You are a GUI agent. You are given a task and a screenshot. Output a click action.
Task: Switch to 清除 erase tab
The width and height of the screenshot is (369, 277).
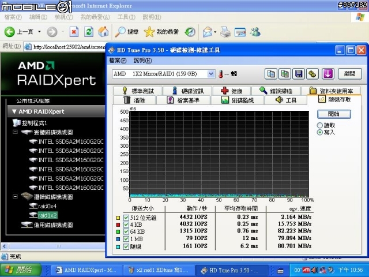[134, 100]
